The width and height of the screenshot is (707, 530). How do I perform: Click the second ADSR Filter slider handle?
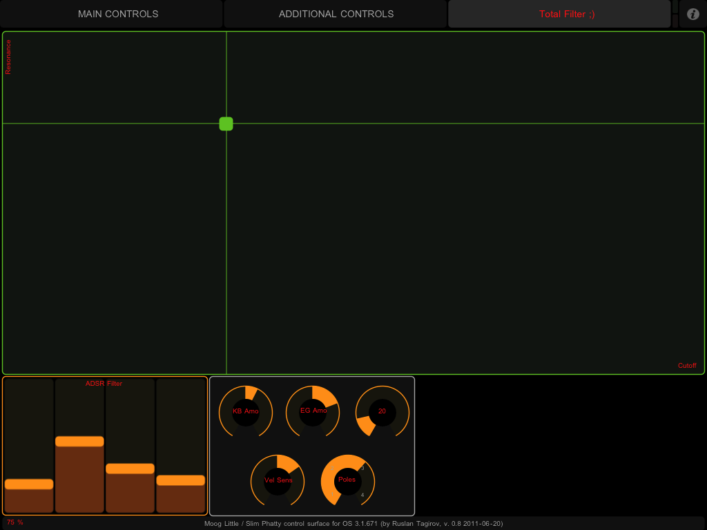(79, 441)
